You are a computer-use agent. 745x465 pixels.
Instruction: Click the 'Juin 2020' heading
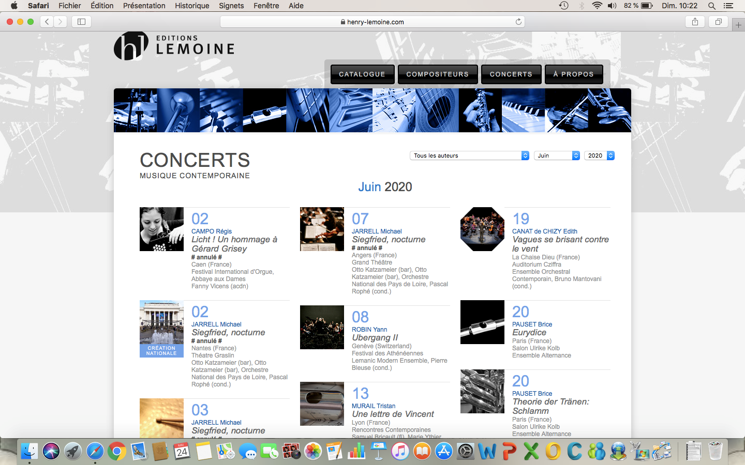[x=385, y=187]
